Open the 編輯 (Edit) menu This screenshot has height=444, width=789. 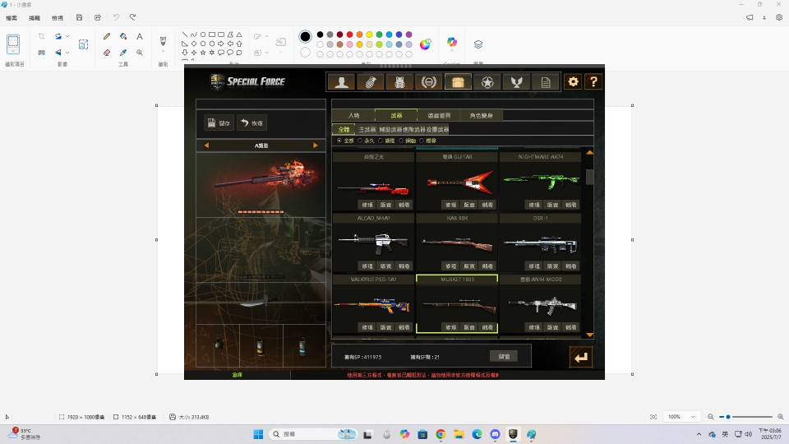[x=35, y=17]
